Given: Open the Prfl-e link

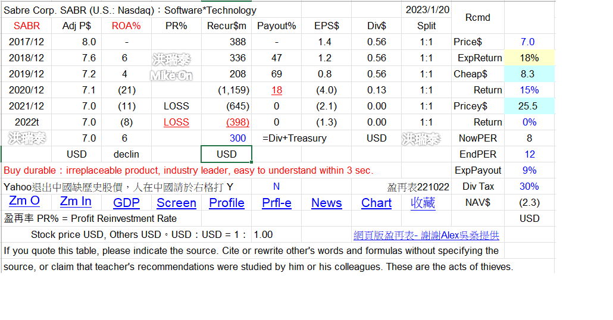Looking at the screenshot, I should [x=276, y=203].
